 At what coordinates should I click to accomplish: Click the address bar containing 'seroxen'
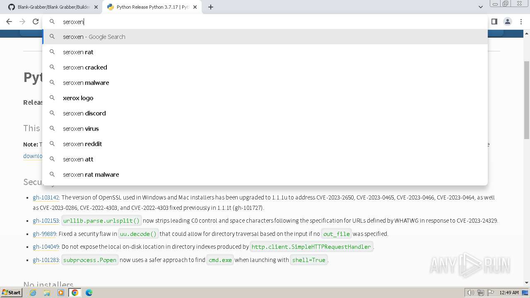click(x=265, y=22)
